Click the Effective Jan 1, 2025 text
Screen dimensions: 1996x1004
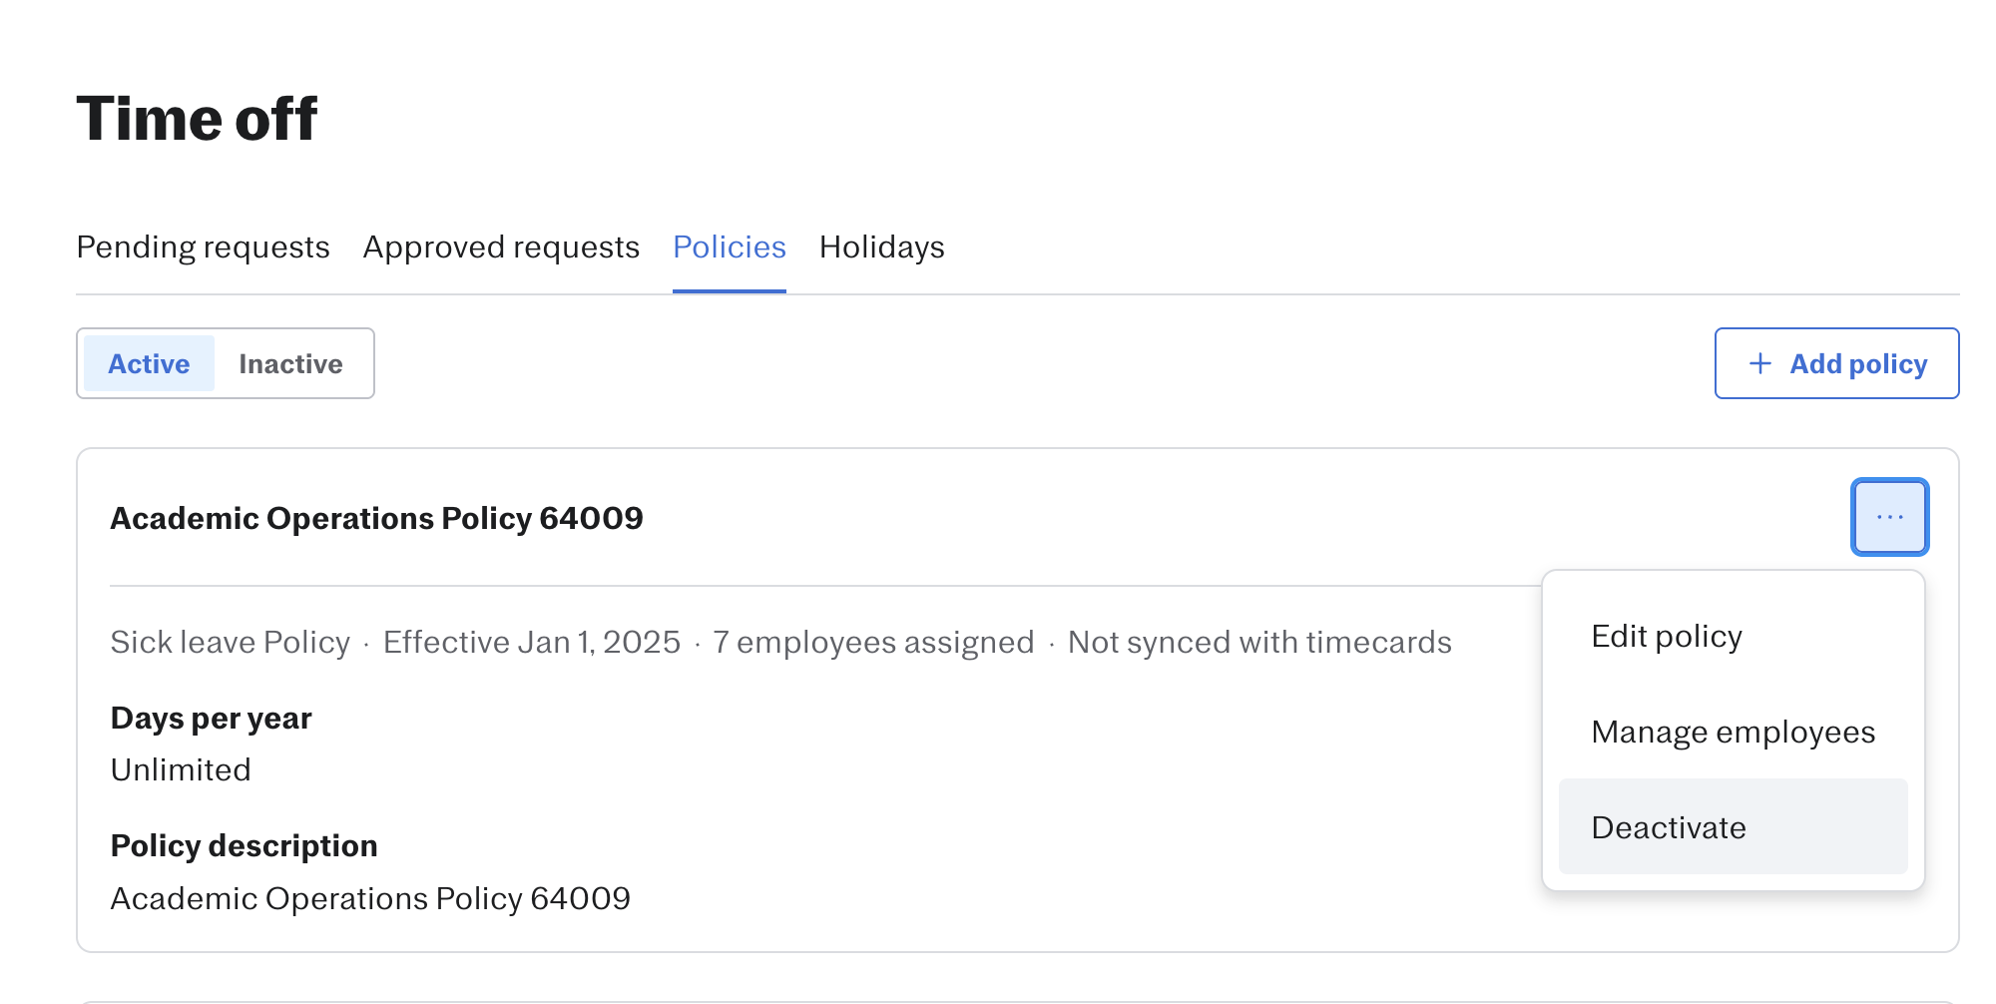click(532, 642)
